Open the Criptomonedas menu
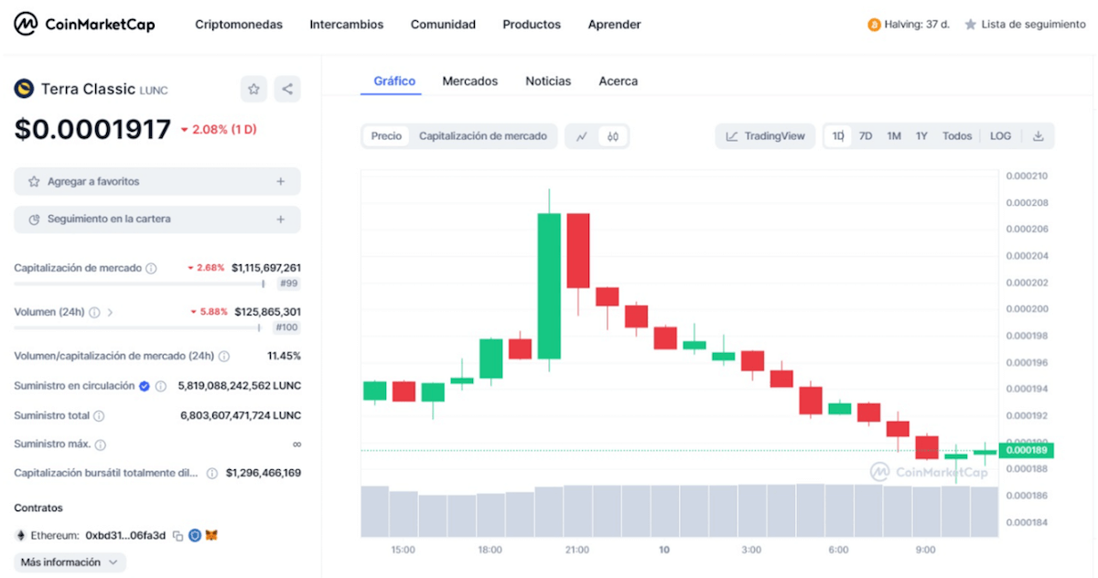Screen dimensions: 1098x578 [239, 25]
